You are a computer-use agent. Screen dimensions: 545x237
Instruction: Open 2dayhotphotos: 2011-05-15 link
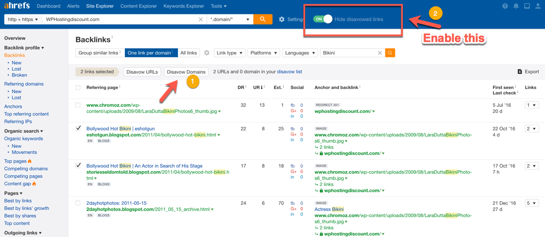[x=116, y=203]
